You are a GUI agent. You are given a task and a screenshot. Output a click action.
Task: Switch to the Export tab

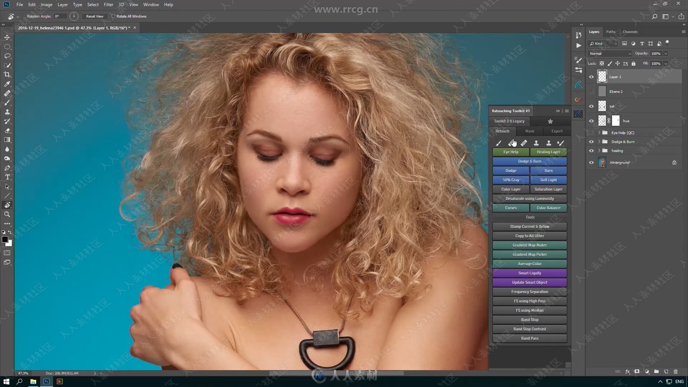pyautogui.click(x=556, y=131)
